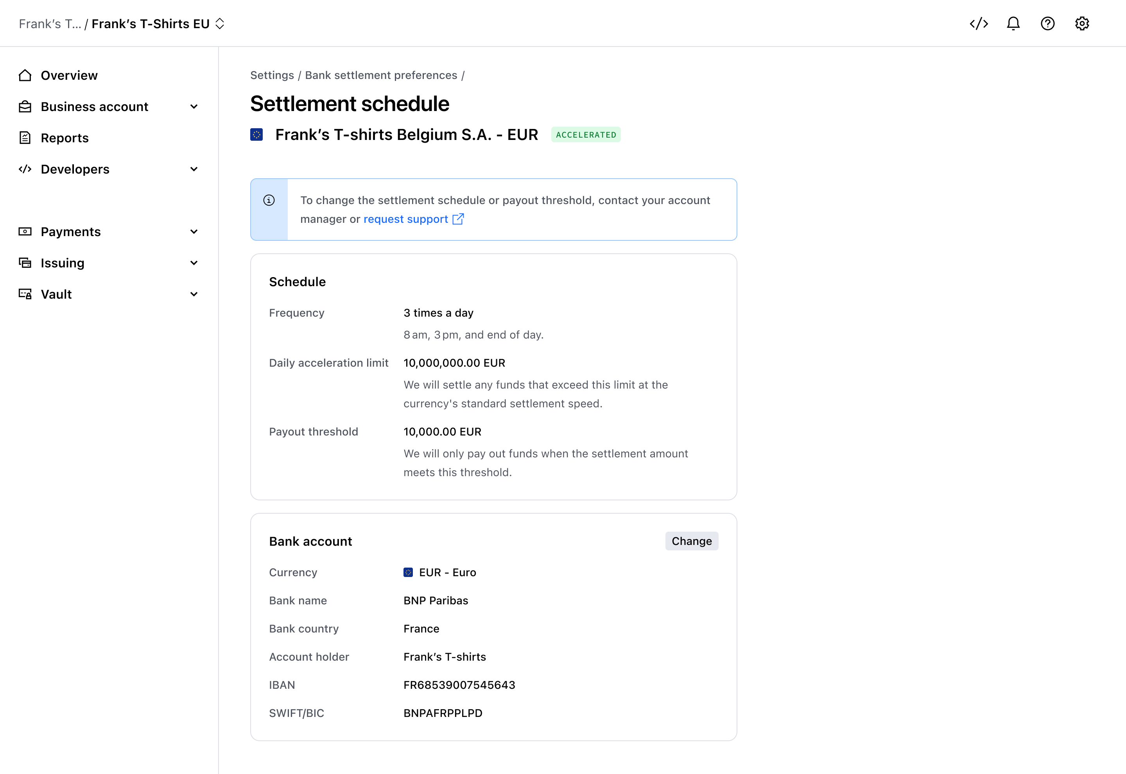1126x774 pixels.
Task: Open the settings gear icon
Action: pos(1082,24)
